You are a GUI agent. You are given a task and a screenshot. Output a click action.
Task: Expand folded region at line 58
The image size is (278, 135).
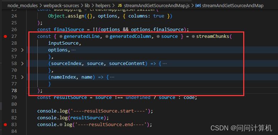pyautogui.click(x=22, y=64)
